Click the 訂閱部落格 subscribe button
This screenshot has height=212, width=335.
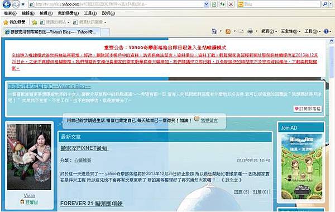point(308,109)
